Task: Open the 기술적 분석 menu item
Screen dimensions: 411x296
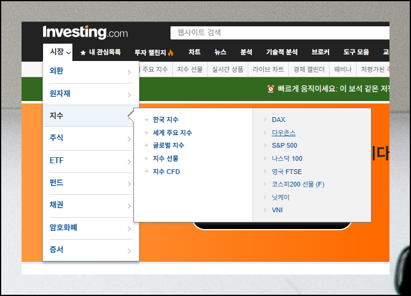Action: coord(282,52)
